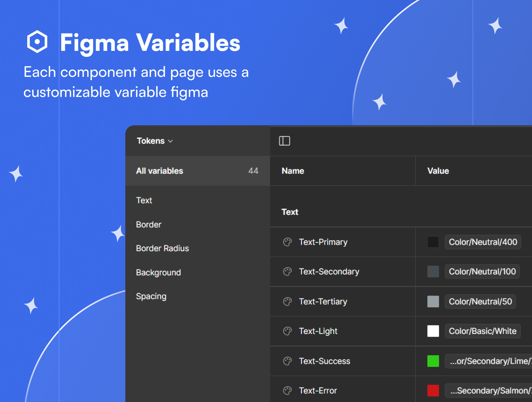Click the palette icon beside Text-Light
This screenshot has width=532, height=402.
287,331
